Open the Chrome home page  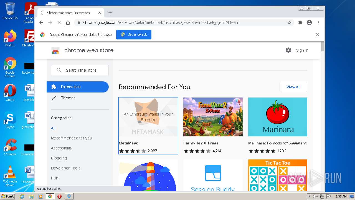pyautogui.click(x=68, y=22)
